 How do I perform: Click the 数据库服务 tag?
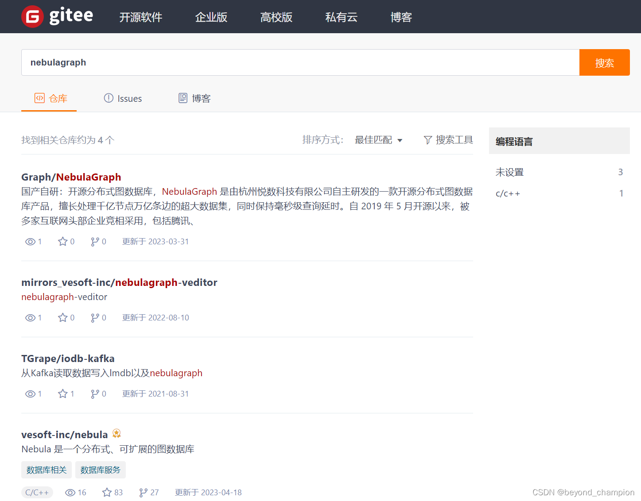tap(101, 470)
